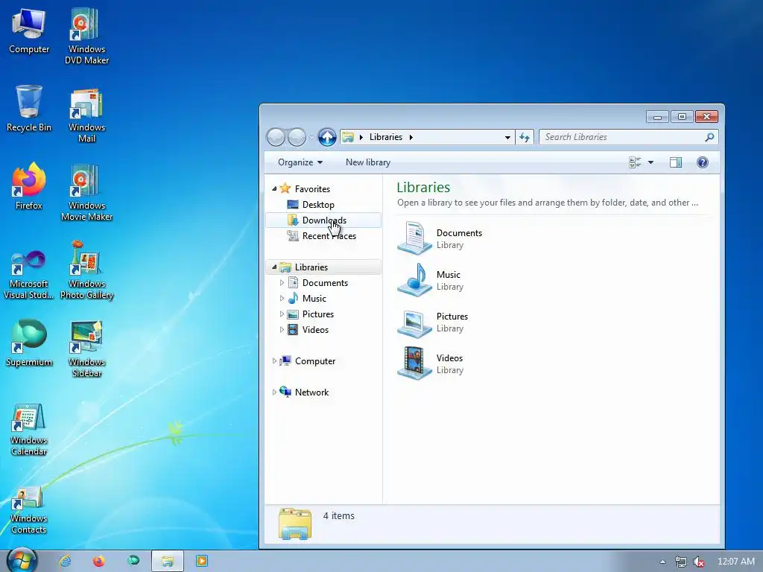Viewport: 763px width, 572px height.
Task: Collapse the Libraries tree node
Action: (274, 267)
